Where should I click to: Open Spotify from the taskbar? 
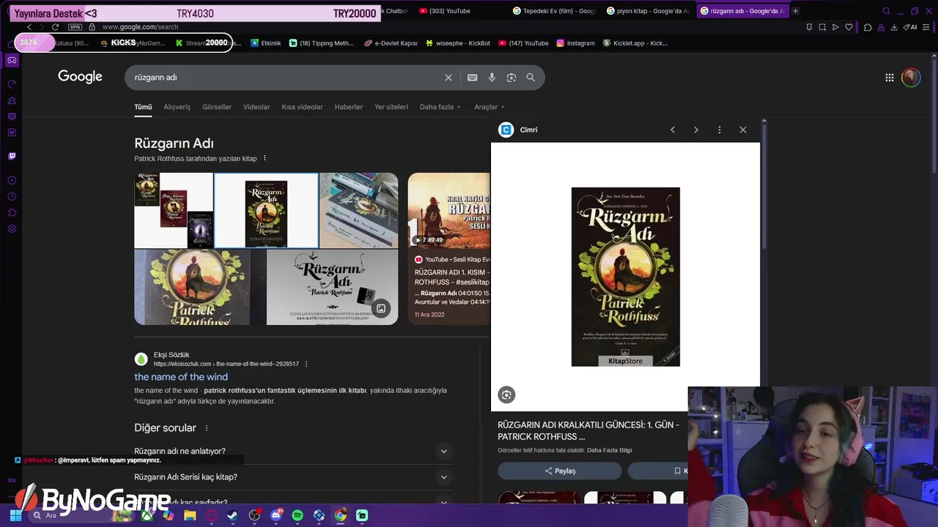click(x=298, y=515)
